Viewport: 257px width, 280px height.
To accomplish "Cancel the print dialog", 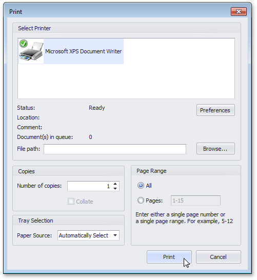I will pos(218,257).
